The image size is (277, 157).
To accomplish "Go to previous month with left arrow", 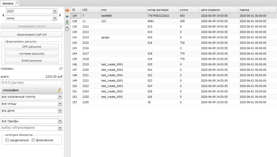I will coord(3,15).
